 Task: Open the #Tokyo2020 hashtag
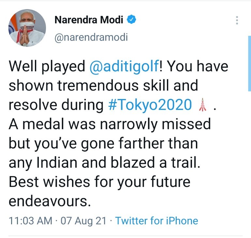click(x=149, y=105)
